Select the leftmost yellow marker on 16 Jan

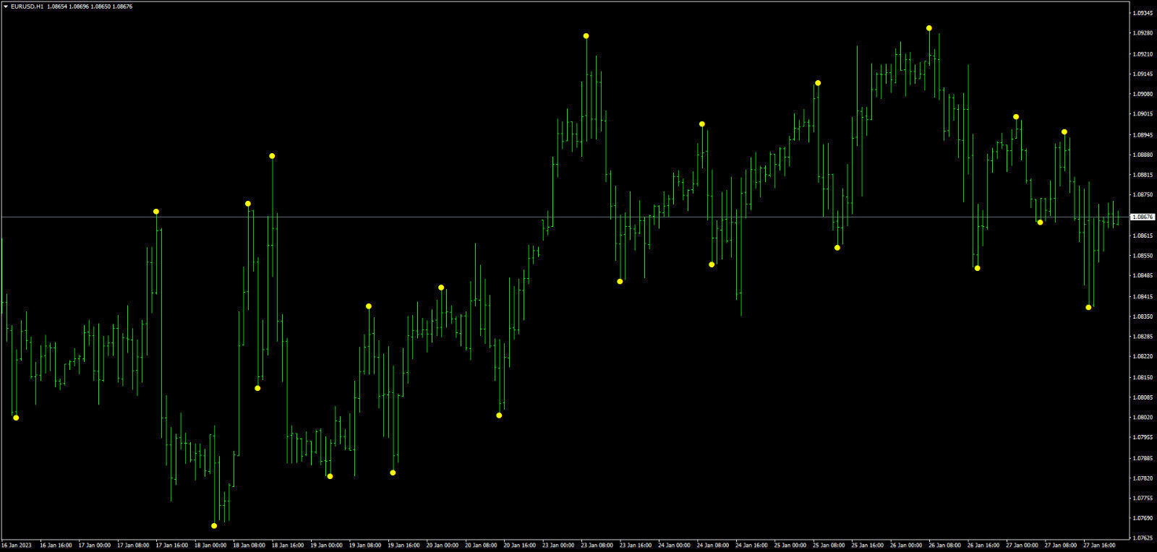[x=16, y=418]
